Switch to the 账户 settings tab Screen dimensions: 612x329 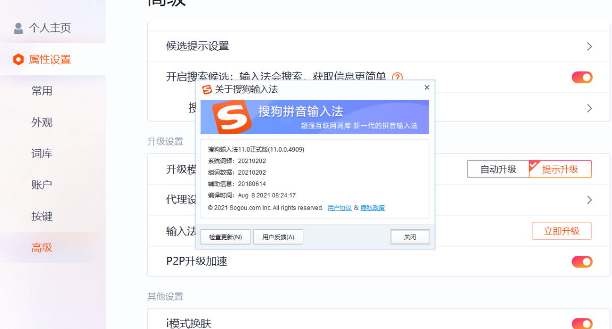tap(42, 185)
